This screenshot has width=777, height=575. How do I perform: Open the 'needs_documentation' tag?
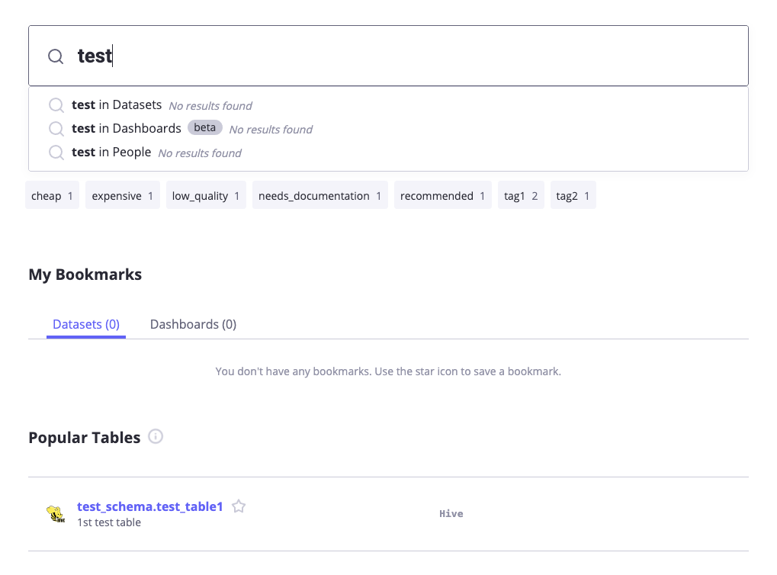319,195
